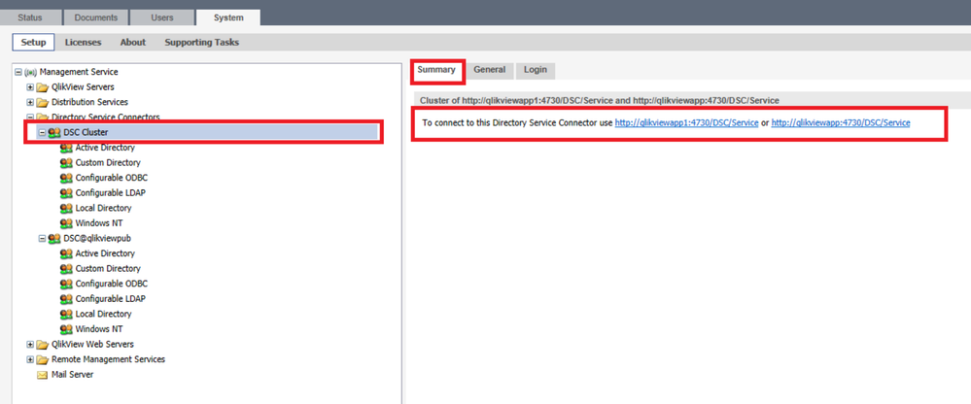Image resolution: width=971 pixels, height=404 pixels.
Task: Select the QlikView Servers tree label
Action: (83, 87)
